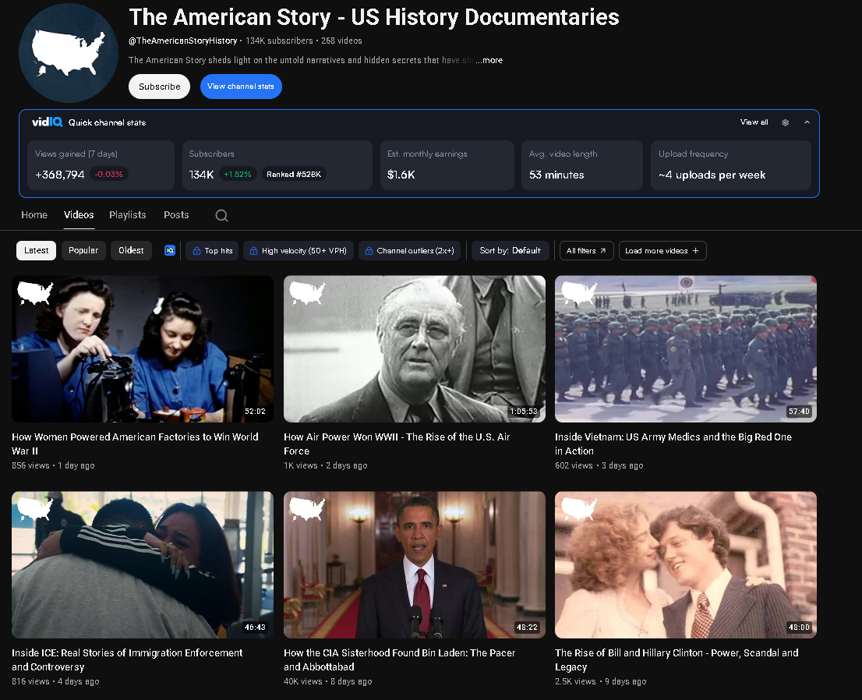
Task: Open the Women Powered American Factories thumbnail
Action: coord(143,349)
